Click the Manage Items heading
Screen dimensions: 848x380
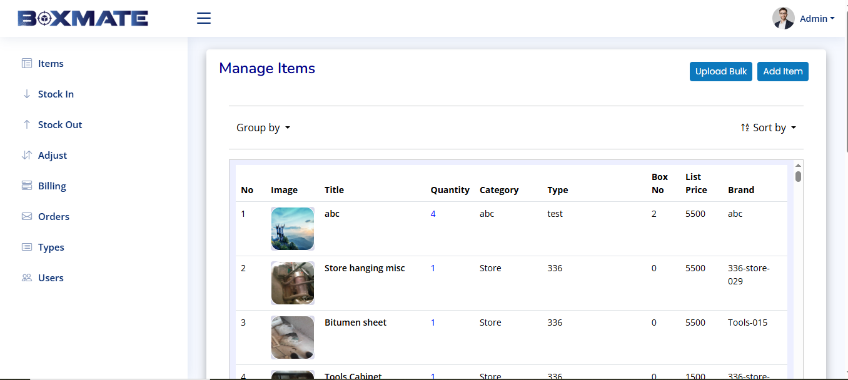point(267,68)
